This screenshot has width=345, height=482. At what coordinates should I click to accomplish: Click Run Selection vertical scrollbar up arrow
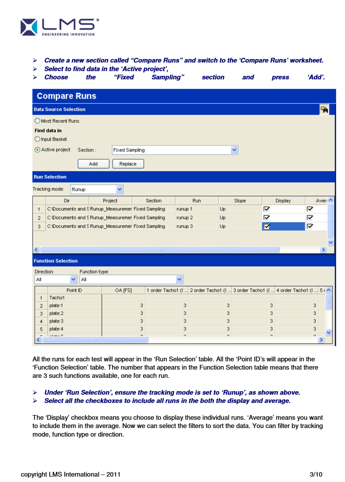tap(331, 200)
